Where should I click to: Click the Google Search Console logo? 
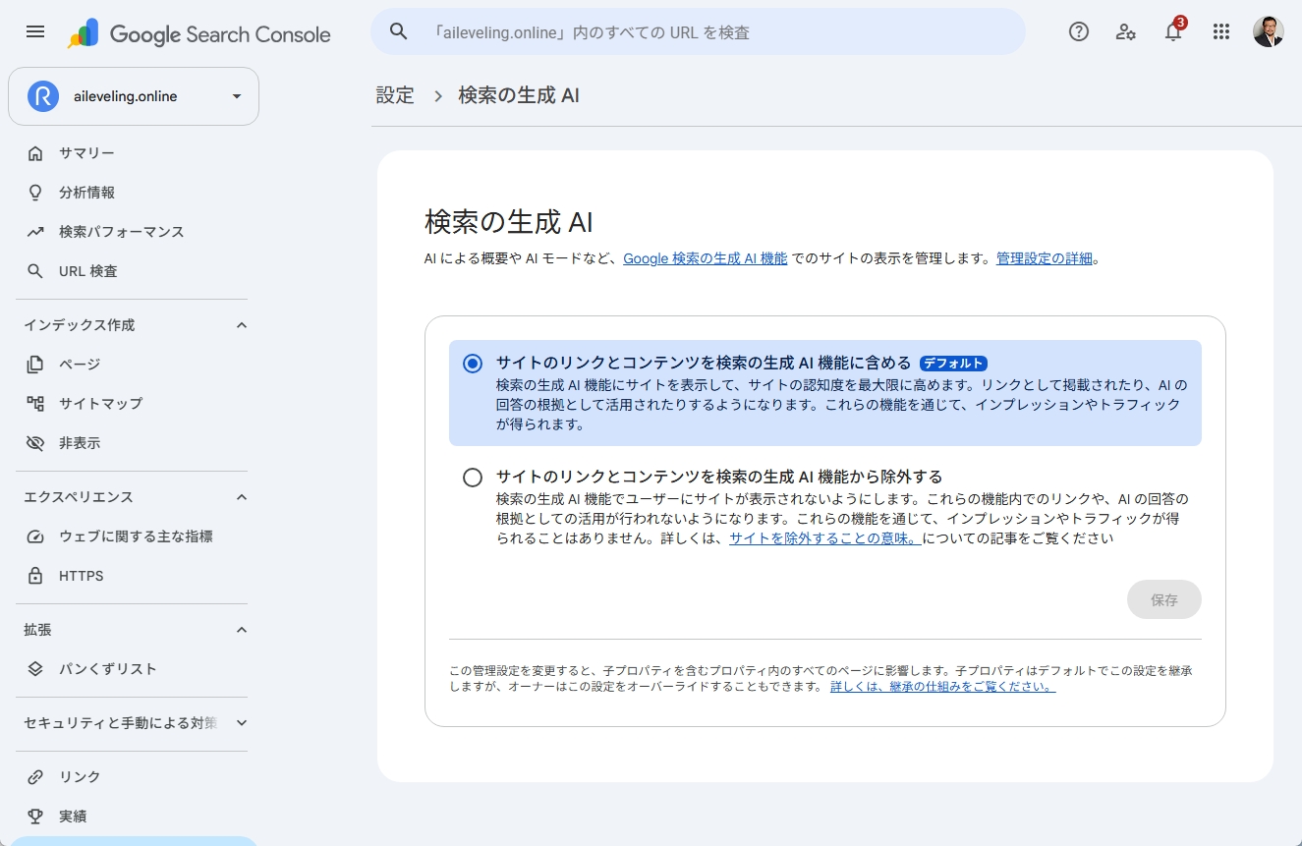pos(199,34)
